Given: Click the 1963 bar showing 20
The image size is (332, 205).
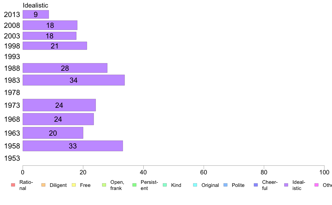Looking at the screenshot, I should (53, 133).
